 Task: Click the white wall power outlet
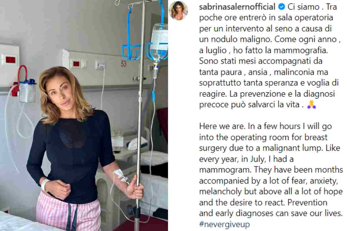101,64
